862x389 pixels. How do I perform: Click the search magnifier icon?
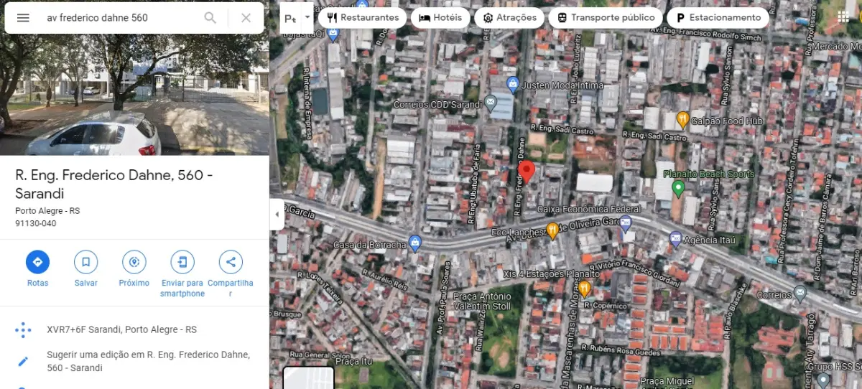click(x=210, y=18)
